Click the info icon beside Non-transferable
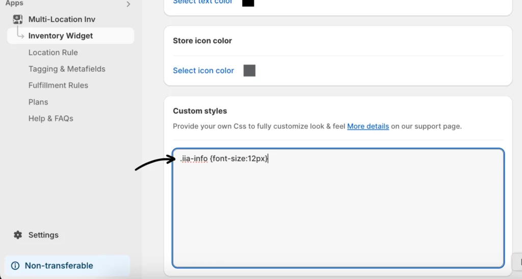Viewport: 522px width, 279px height. pos(15,266)
